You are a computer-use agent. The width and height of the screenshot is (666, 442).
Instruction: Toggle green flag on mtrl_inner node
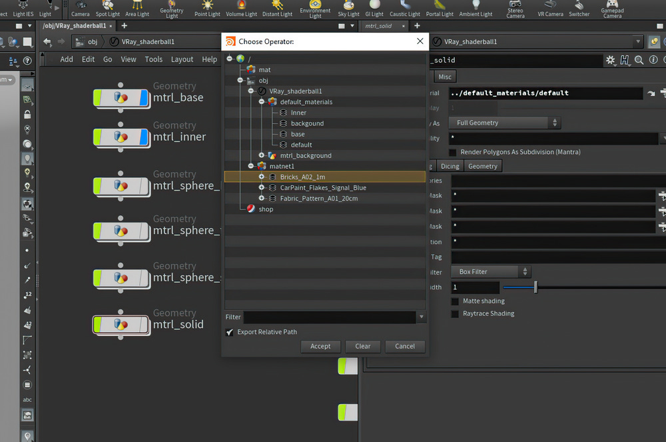pos(98,137)
